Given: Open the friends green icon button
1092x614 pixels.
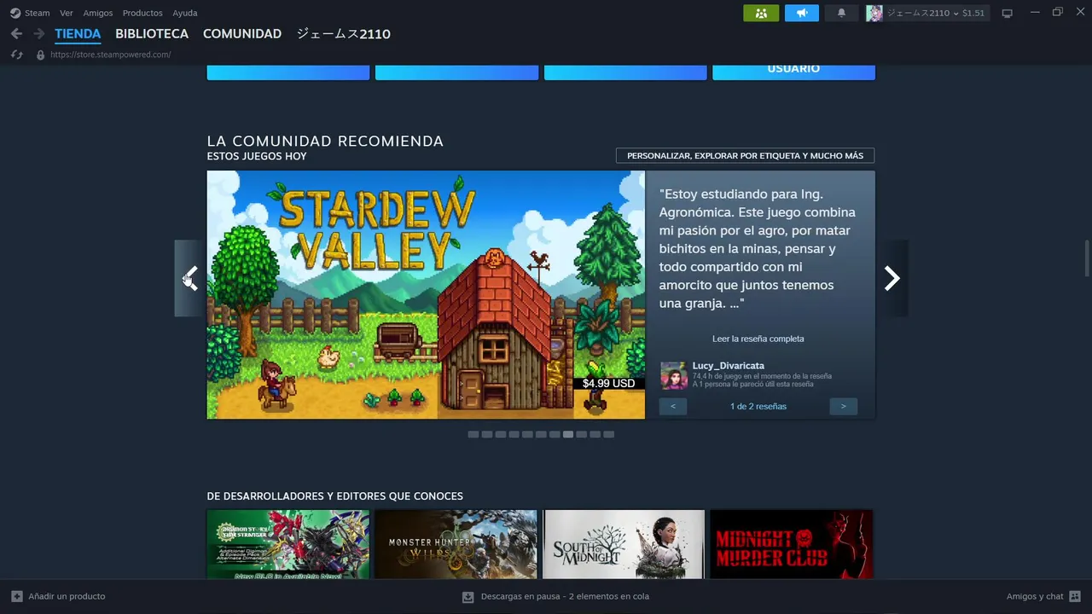Looking at the screenshot, I should (761, 13).
